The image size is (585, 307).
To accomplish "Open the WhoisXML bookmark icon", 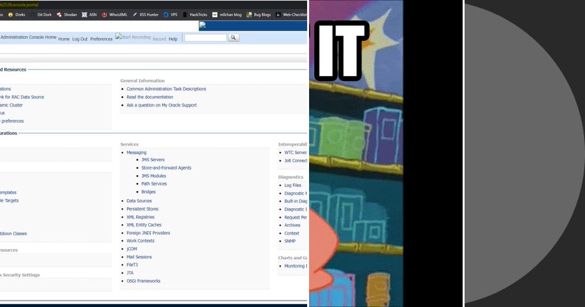I will pyautogui.click(x=104, y=15).
